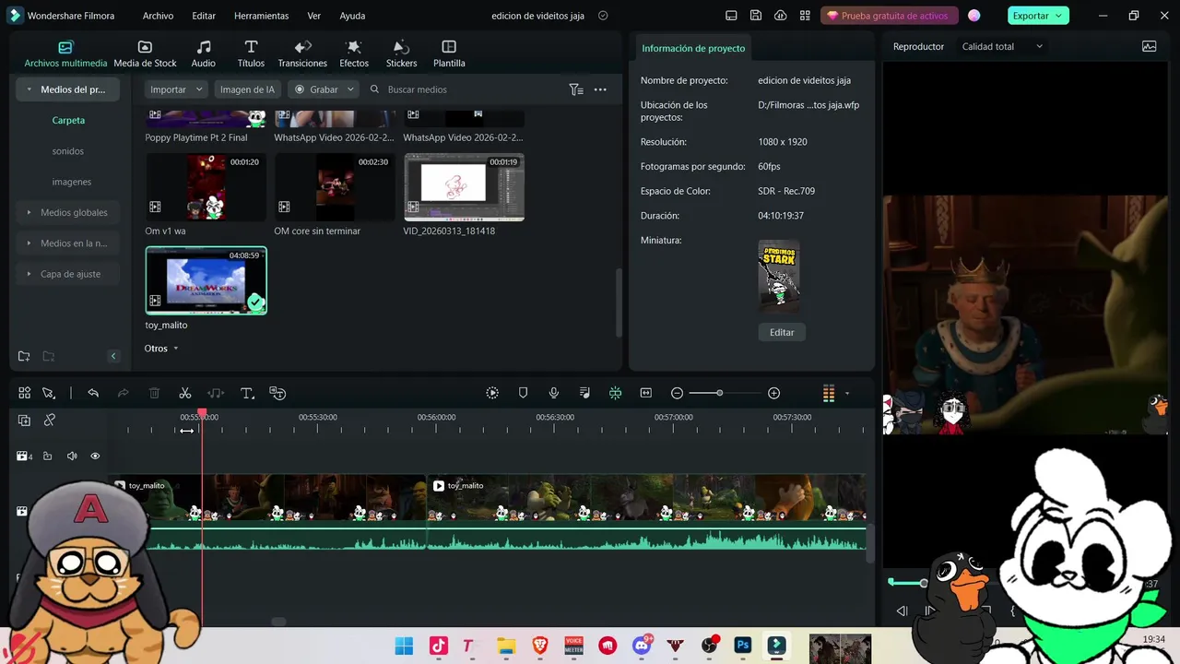The height and width of the screenshot is (664, 1180).
Task: Open the Efectos tab
Action: pos(354,54)
